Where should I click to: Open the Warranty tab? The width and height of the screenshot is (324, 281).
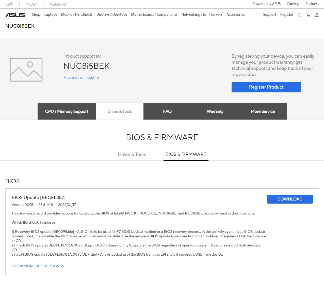[215, 111]
